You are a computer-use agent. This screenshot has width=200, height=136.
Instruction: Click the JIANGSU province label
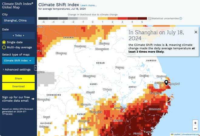[151, 60]
